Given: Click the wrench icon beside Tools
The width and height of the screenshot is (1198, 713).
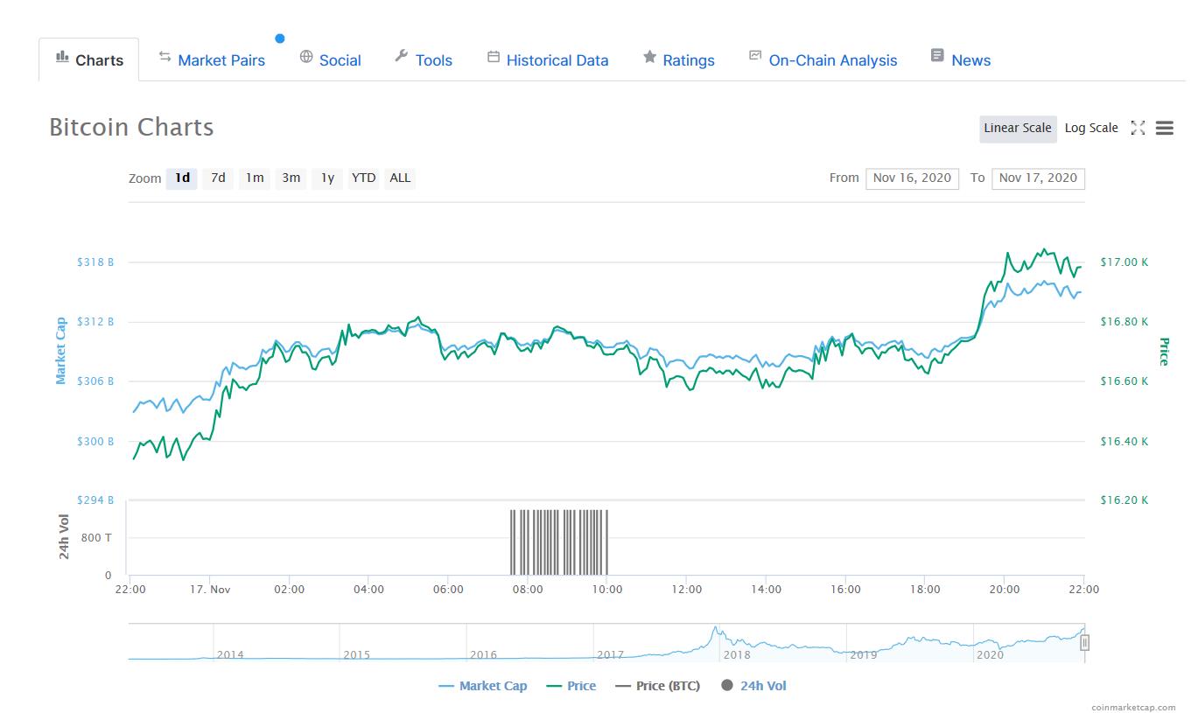Looking at the screenshot, I should (402, 57).
